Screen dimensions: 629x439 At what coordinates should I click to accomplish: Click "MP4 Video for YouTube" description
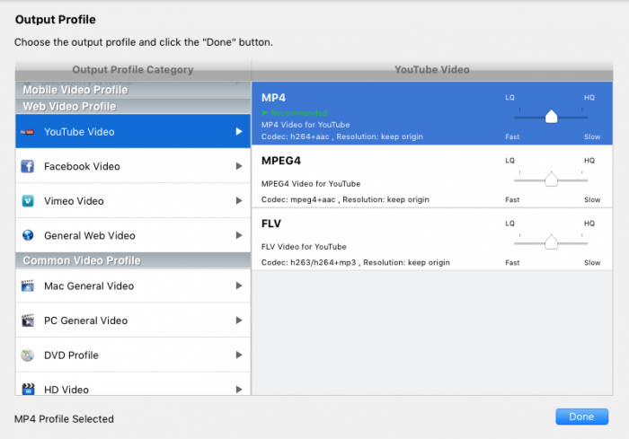[306, 125]
